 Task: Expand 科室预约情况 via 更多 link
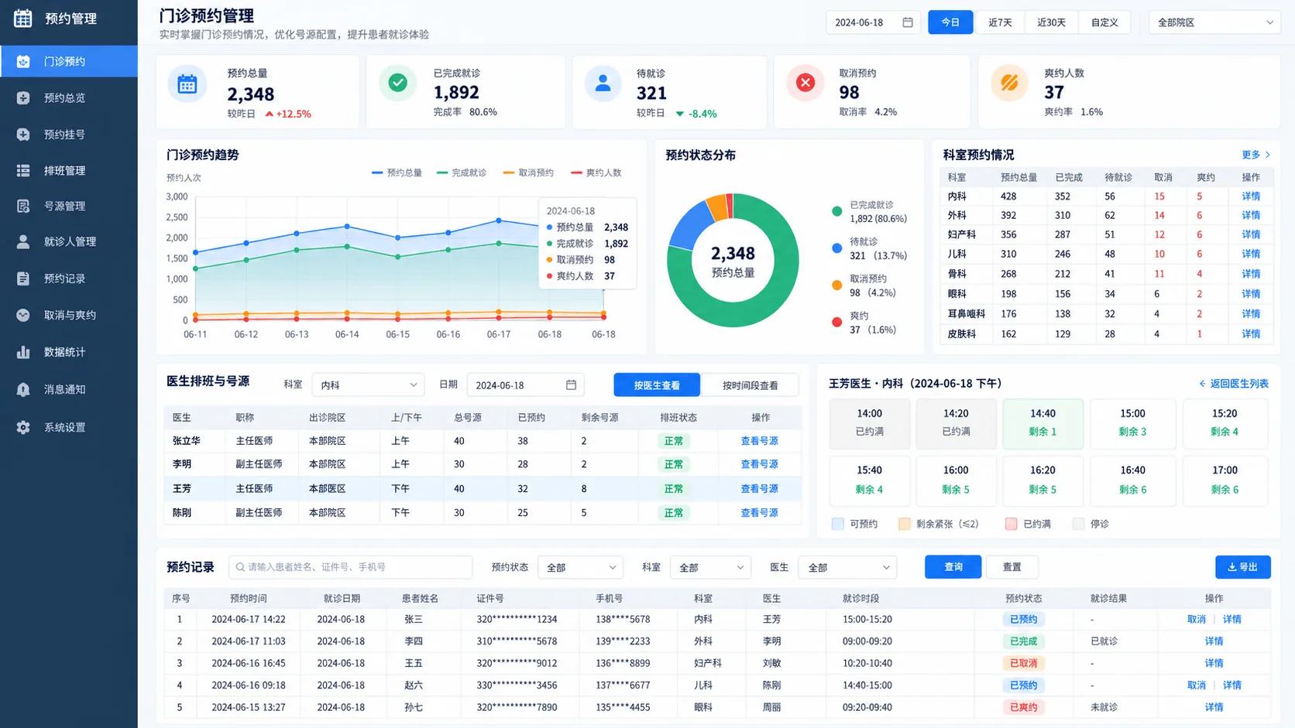coord(1255,155)
